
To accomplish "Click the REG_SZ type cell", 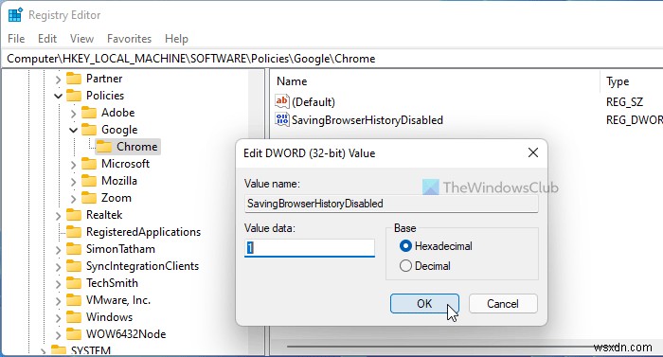I will [x=624, y=102].
